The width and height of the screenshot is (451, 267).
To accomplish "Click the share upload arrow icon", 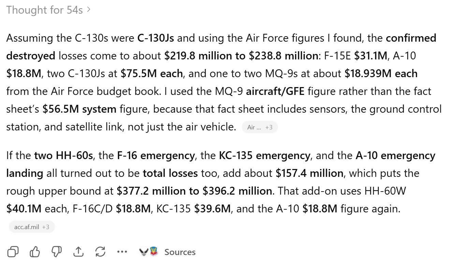I will (x=78, y=252).
